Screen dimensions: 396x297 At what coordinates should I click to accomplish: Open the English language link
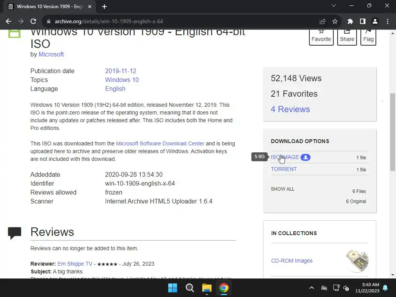point(115,89)
